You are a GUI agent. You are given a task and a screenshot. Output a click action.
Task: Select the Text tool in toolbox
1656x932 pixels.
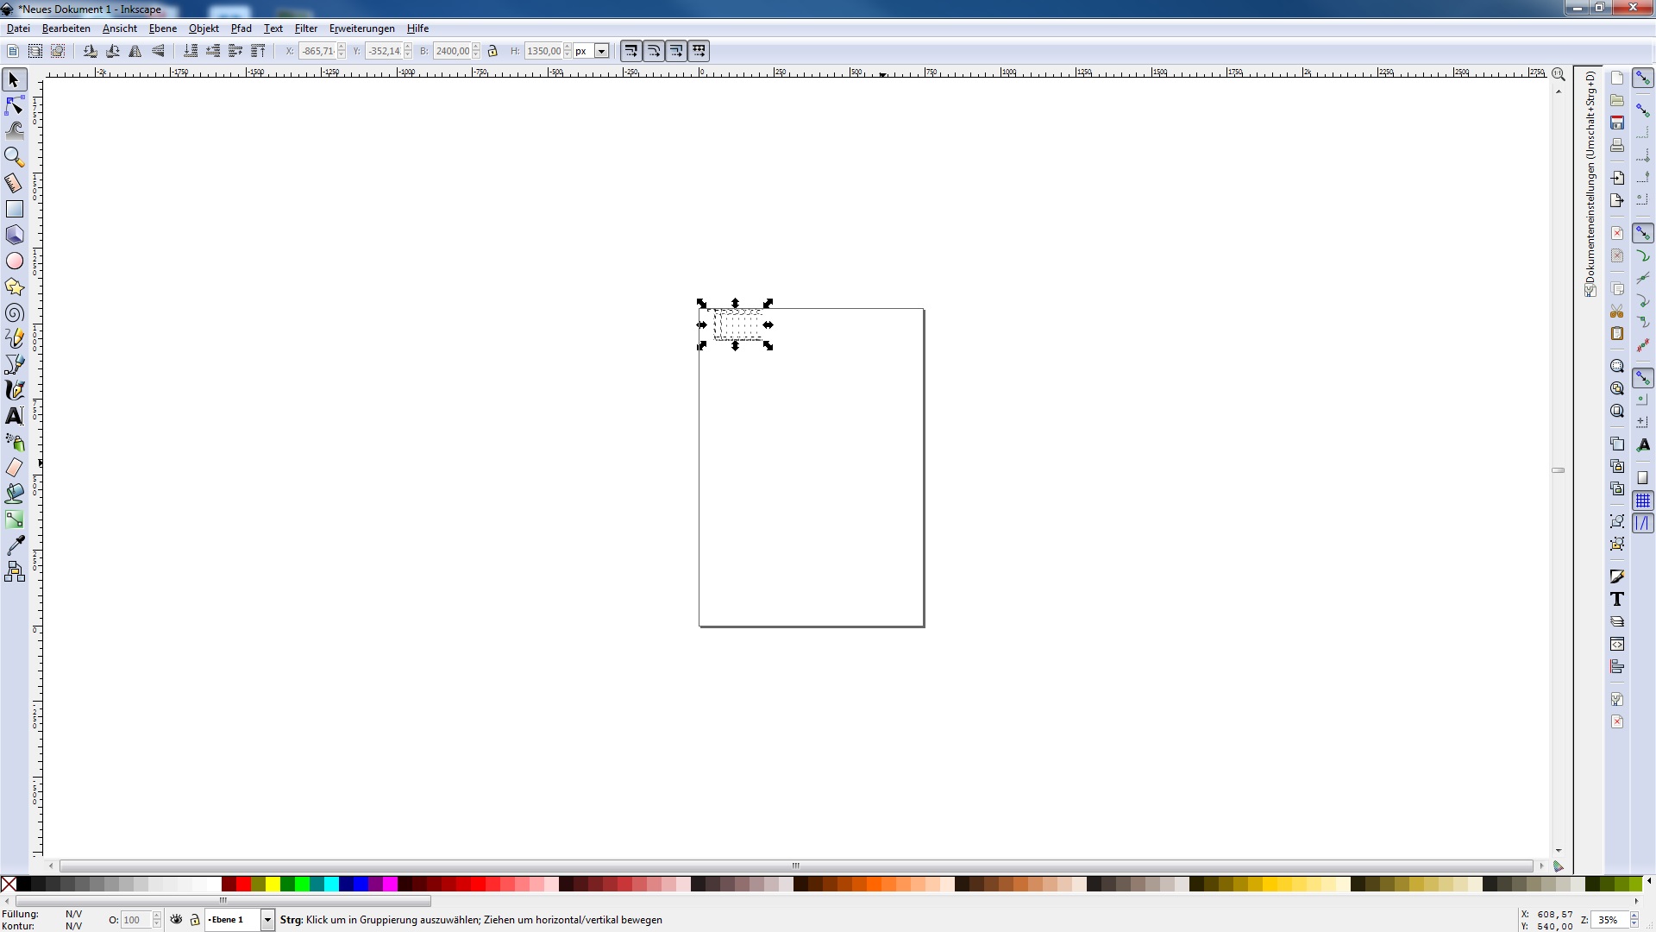click(x=15, y=416)
